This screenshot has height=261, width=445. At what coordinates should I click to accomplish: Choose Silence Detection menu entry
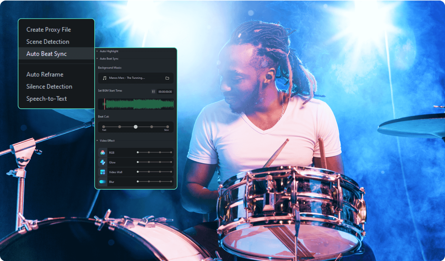[x=49, y=87]
